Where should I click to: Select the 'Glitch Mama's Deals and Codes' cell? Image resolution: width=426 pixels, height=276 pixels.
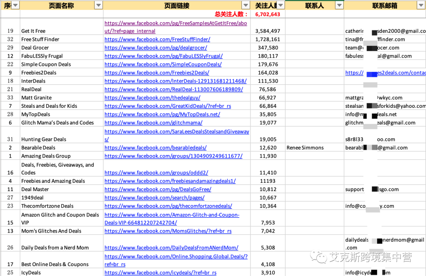point(62,123)
